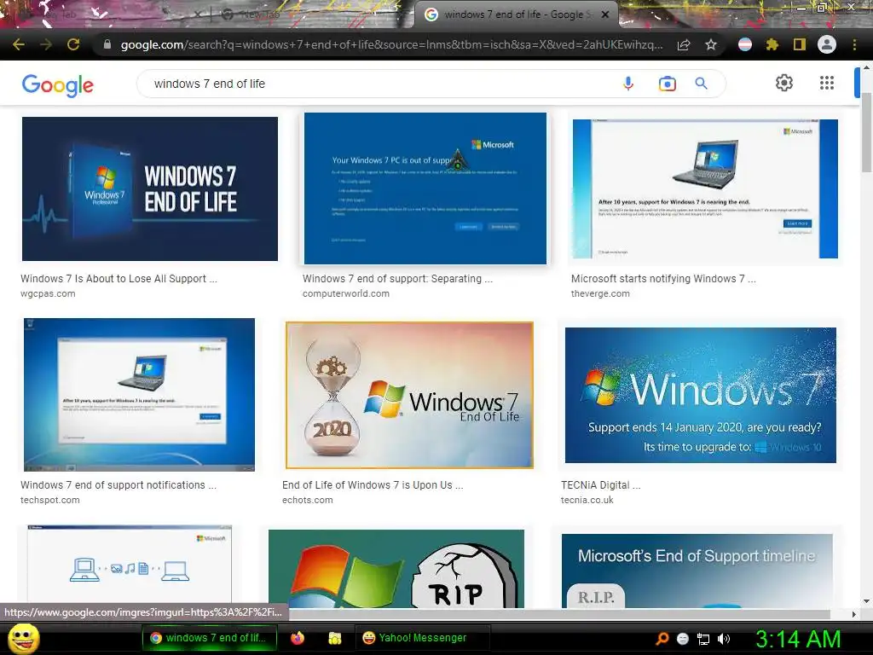
Task: Close the windows 7 end of life tab
Action: pos(606,14)
